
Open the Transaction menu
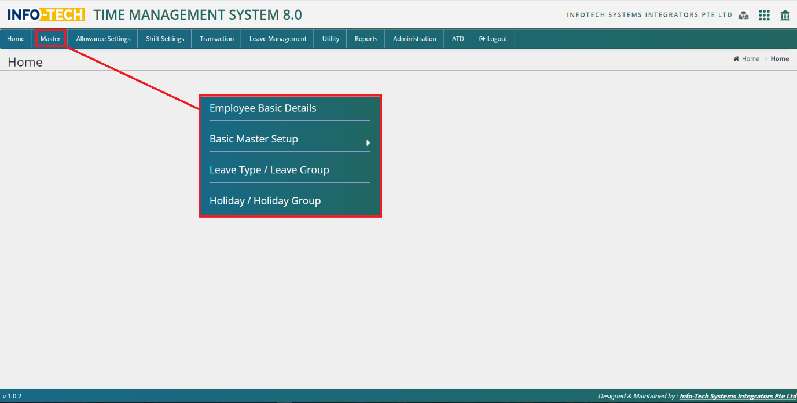216,39
